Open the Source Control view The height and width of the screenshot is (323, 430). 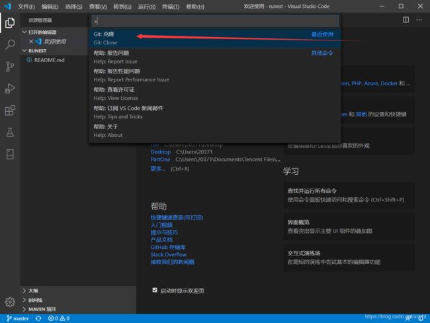(x=10, y=66)
